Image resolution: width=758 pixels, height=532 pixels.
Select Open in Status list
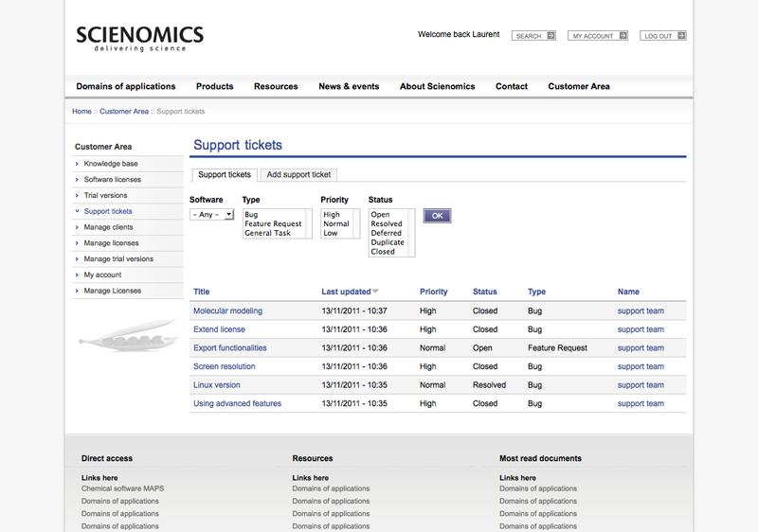[380, 214]
